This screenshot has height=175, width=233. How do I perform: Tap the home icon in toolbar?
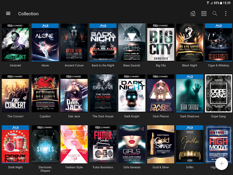193,14
